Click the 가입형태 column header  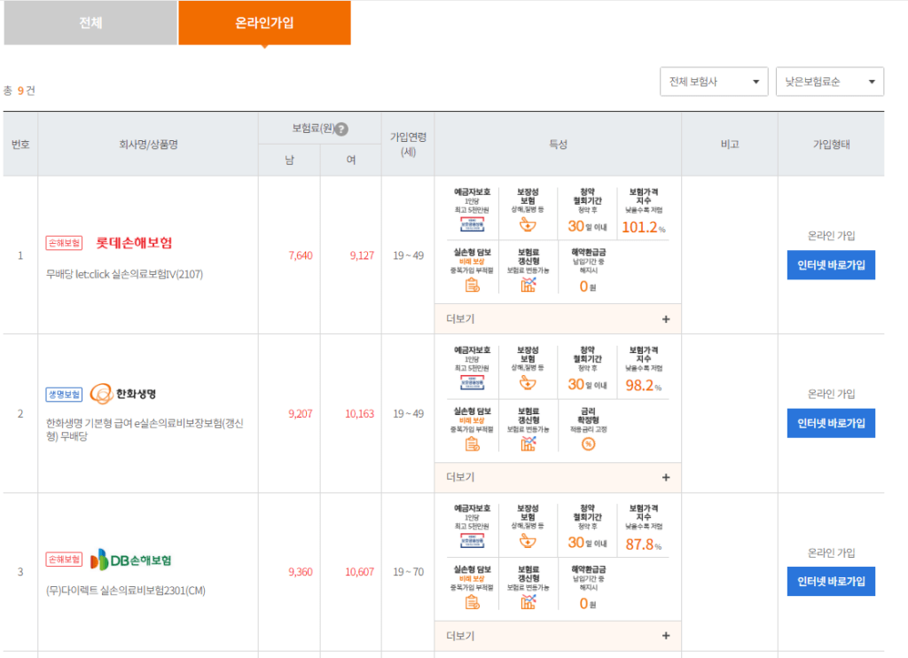pos(832,145)
